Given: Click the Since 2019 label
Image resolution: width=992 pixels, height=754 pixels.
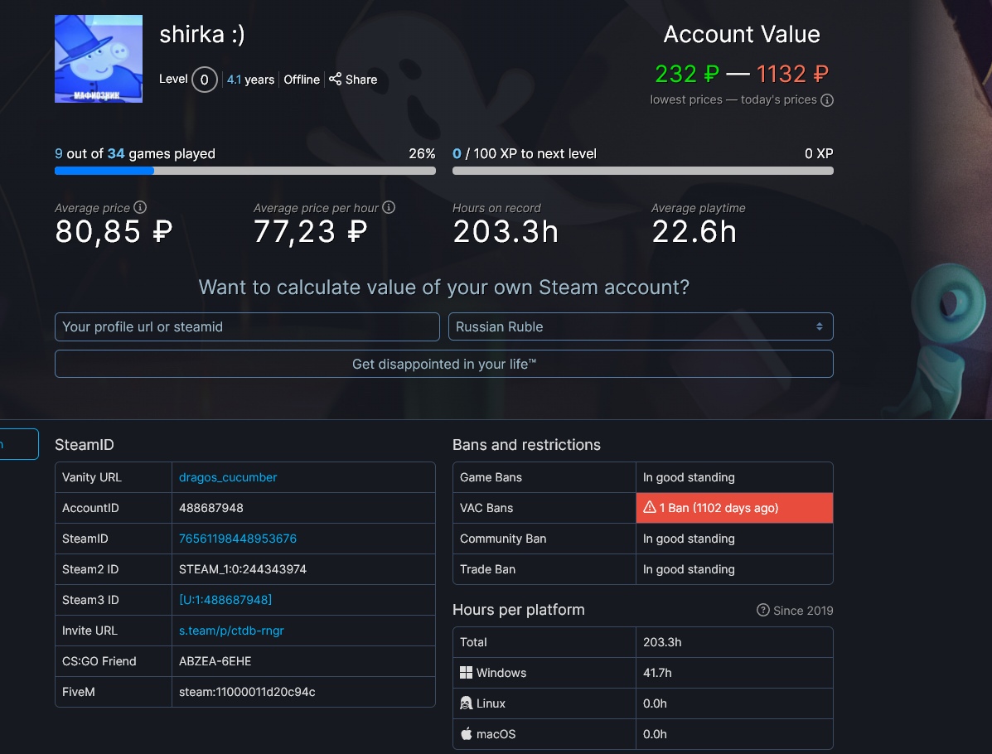Looking at the screenshot, I should click(803, 611).
